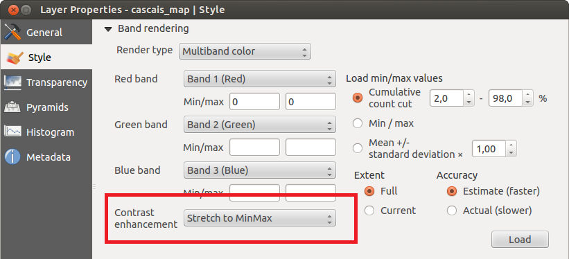Open the Pyramids tab label
Image resolution: width=569 pixels, height=259 pixels.
pos(47,107)
